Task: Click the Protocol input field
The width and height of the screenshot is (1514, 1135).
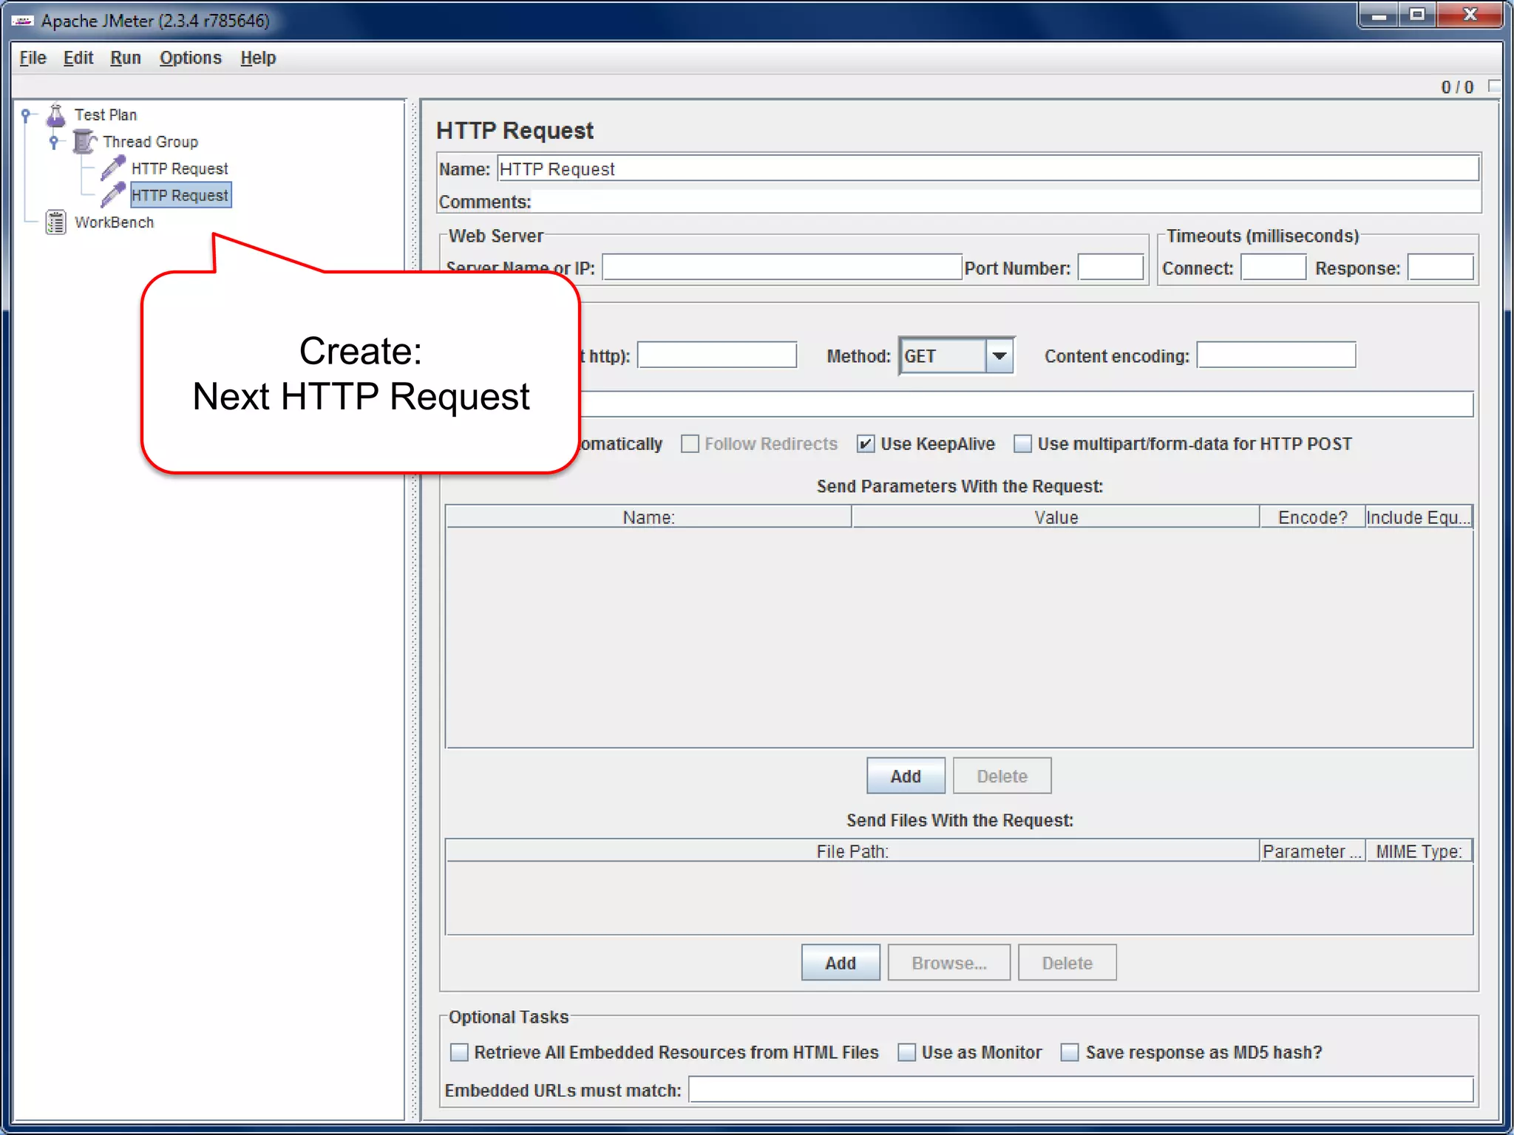Action: pos(717,355)
